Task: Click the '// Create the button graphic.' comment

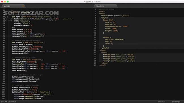Action: [x=27, y=40]
